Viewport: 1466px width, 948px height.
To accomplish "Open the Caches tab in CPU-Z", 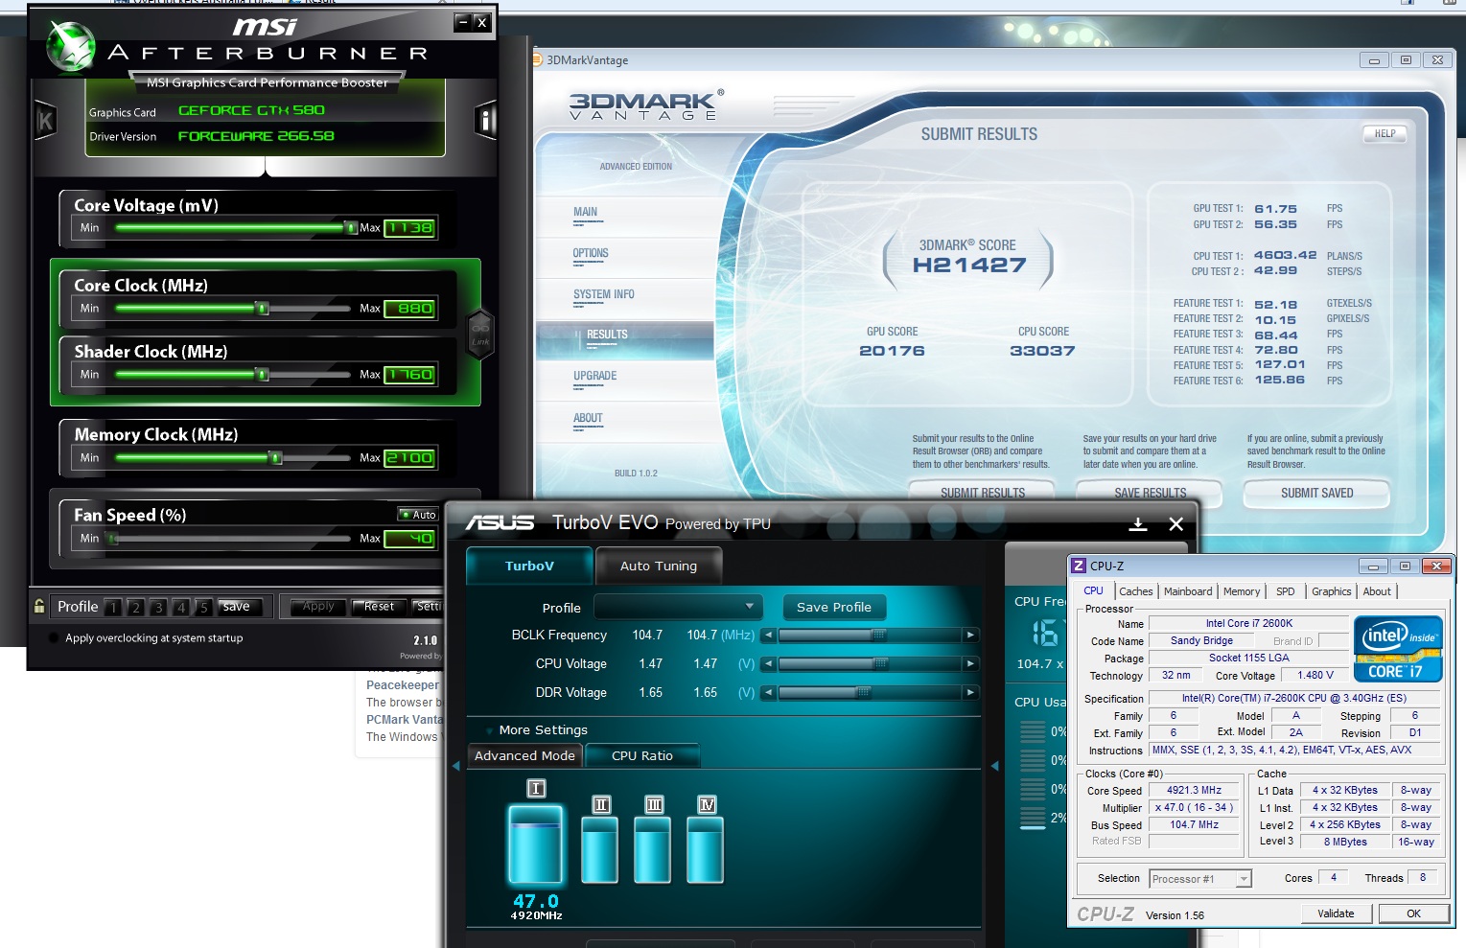I will point(1136,591).
